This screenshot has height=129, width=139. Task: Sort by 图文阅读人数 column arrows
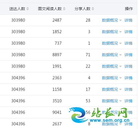click(64, 9)
